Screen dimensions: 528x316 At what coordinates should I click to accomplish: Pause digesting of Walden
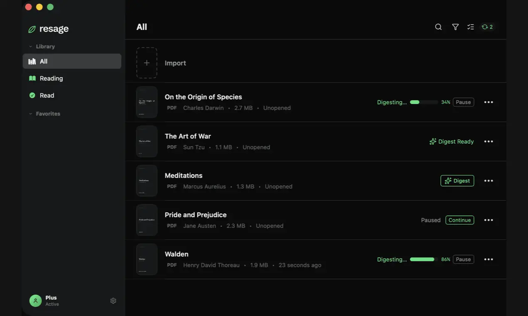(x=463, y=259)
